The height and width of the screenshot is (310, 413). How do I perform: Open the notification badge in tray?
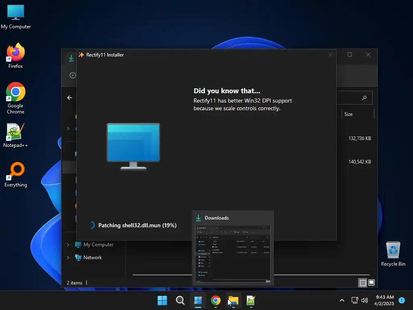pos(402,300)
